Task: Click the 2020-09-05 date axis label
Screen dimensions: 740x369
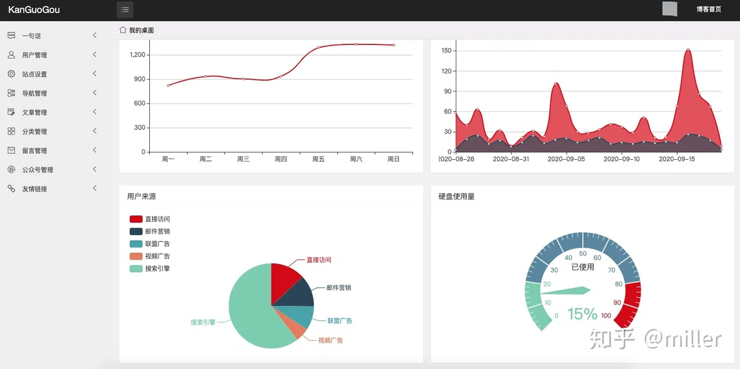Action: pyautogui.click(x=565, y=159)
